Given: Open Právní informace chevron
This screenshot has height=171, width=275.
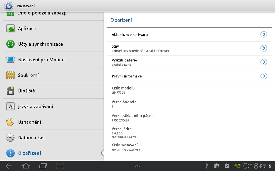Looking at the screenshot, I should 264,76.
